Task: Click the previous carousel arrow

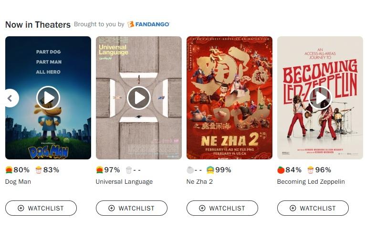Action: point(10,98)
